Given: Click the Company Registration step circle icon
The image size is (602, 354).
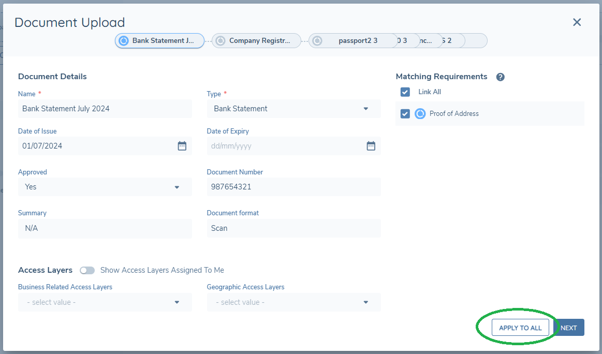Looking at the screenshot, I should 221,41.
